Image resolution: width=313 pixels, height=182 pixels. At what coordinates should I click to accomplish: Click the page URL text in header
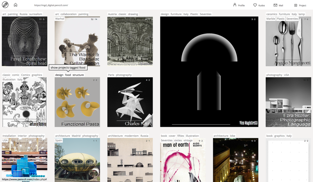pos(51,5)
